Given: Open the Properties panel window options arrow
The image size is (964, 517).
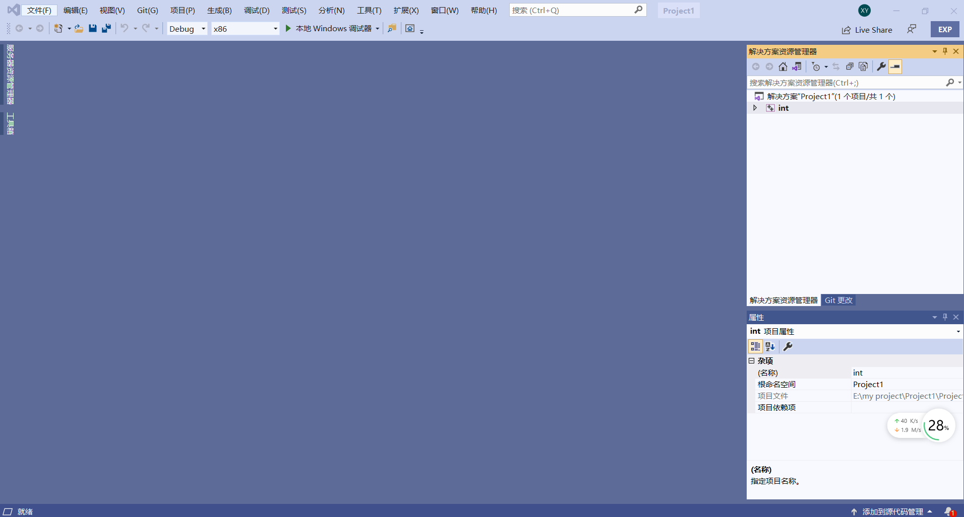Looking at the screenshot, I should [935, 317].
